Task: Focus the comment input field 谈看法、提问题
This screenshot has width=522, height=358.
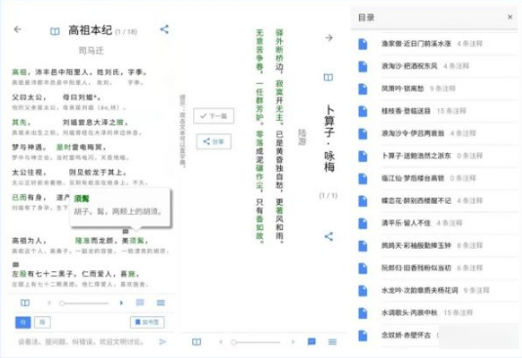Action: [81, 341]
